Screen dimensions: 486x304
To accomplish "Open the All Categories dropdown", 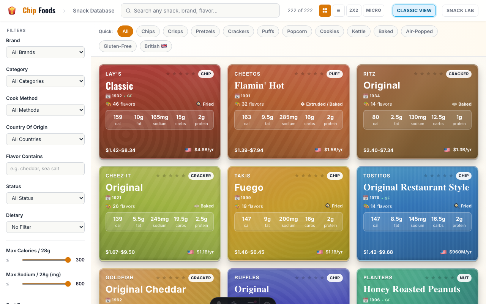I will pos(45,81).
